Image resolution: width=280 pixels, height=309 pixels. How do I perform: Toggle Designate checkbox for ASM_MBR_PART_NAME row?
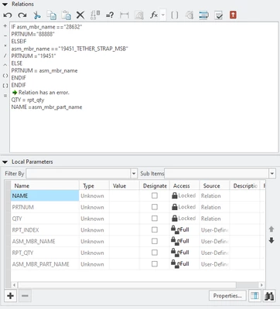(155, 264)
